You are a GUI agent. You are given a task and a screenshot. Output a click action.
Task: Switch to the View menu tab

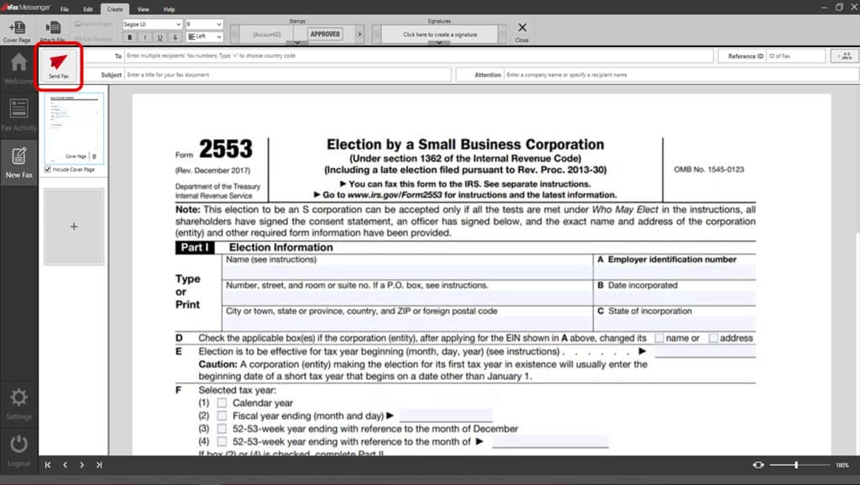(x=143, y=8)
